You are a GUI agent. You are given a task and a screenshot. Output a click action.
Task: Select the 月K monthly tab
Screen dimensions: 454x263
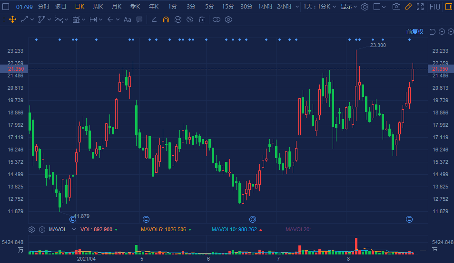pyautogui.click(x=117, y=7)
